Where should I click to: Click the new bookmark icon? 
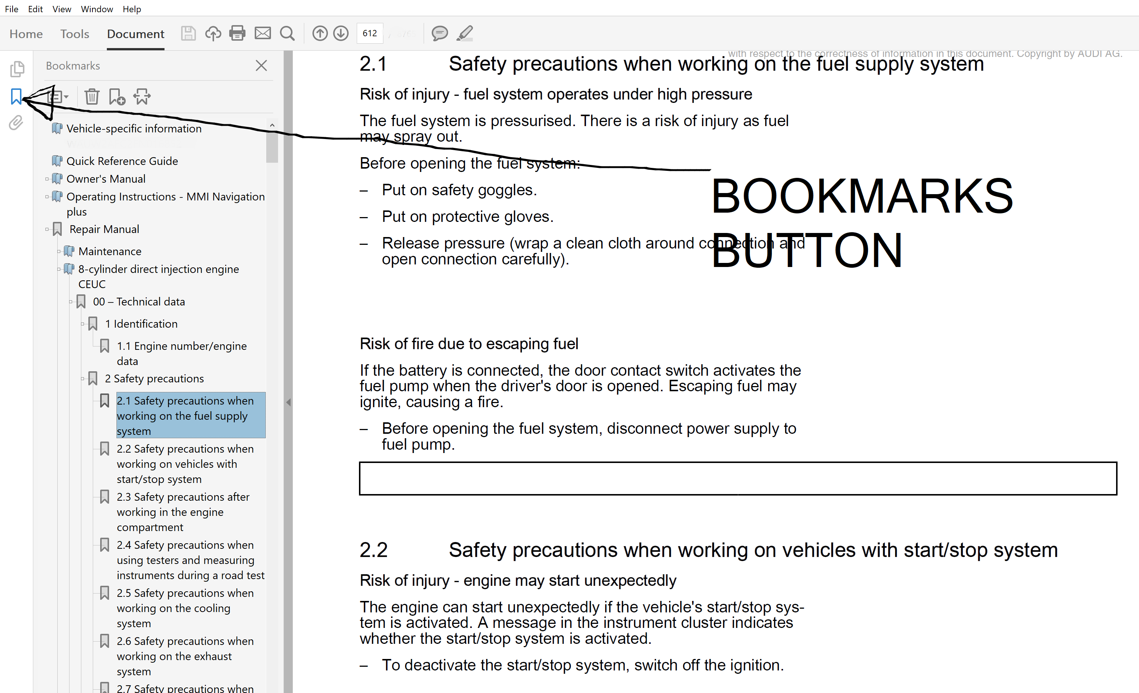coord(117,97)
